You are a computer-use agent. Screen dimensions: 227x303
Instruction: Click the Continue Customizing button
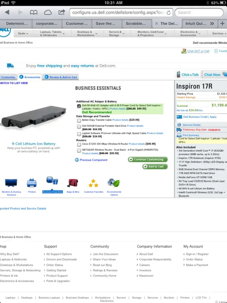[x=148, y=159]
